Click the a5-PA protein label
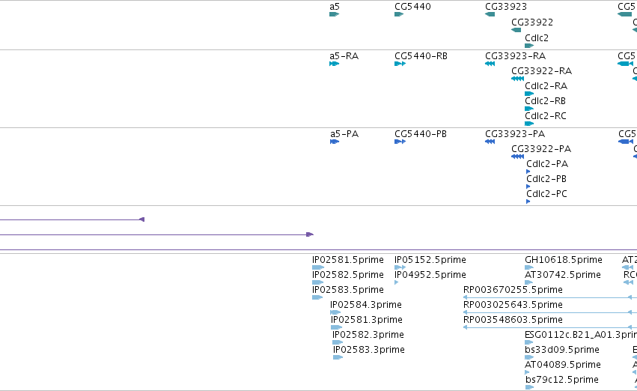Image resolution: width=637 pixels, height=391 pixels. coord(344,134)
